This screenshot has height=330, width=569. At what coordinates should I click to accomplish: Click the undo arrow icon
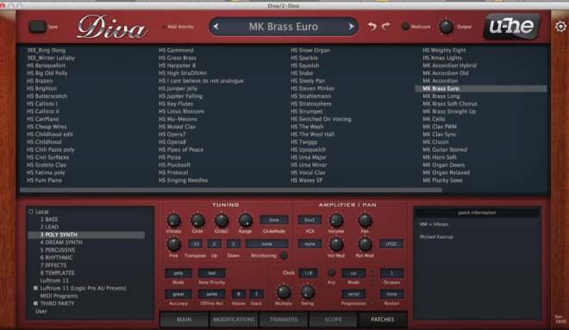[372, 26]
